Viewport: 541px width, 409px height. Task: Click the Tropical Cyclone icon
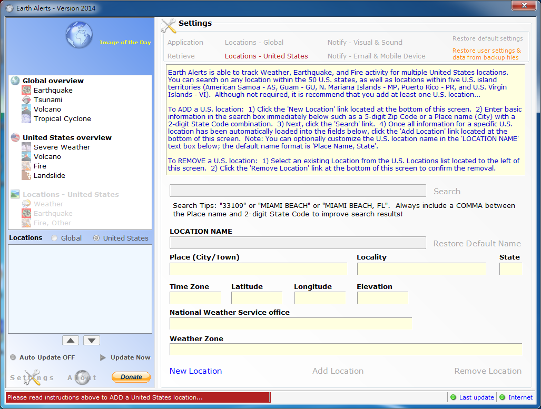[26, 118]
